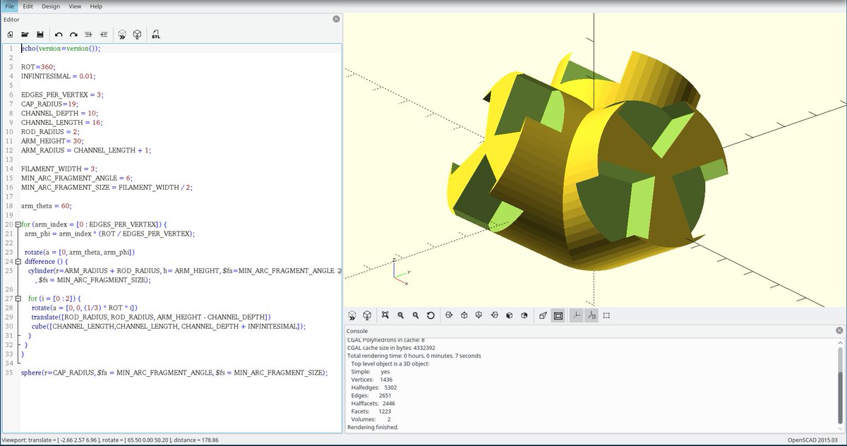Open the Design menu
Viewport: 847px width, 446px height.
pyautogui.click(x=51, y=6)
